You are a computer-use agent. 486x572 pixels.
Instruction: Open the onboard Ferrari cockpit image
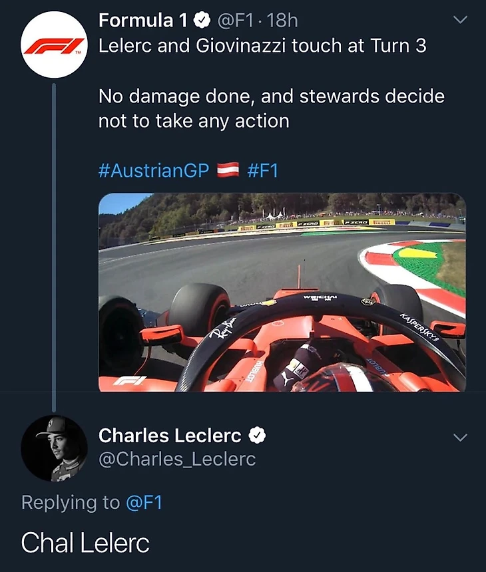282,293
